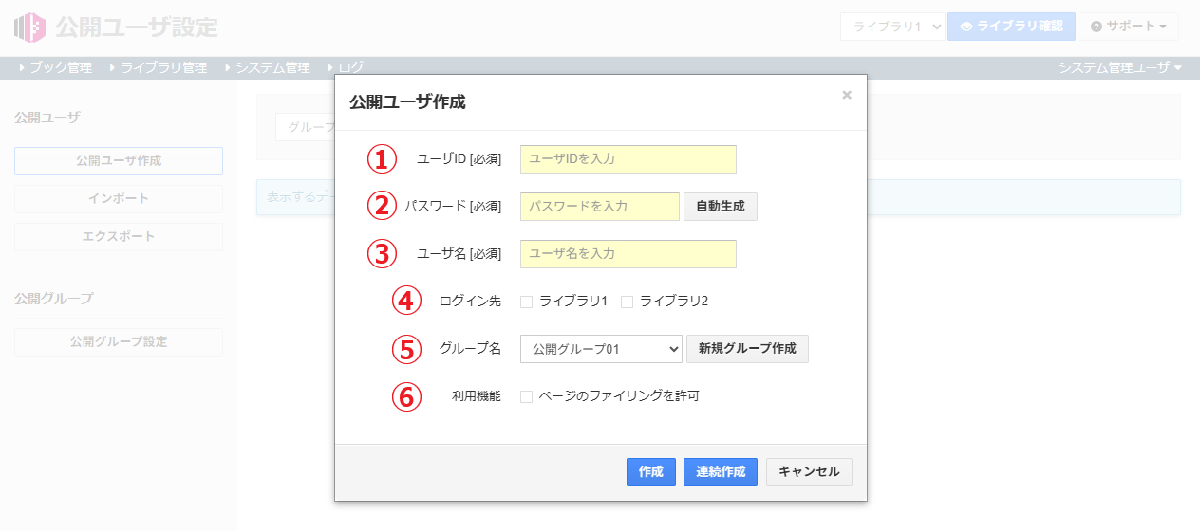Image resolution: width=1200 pixels, height=531 pixels.
Task: Click the 連続作成 button
Action: click(x=720, y=472)
